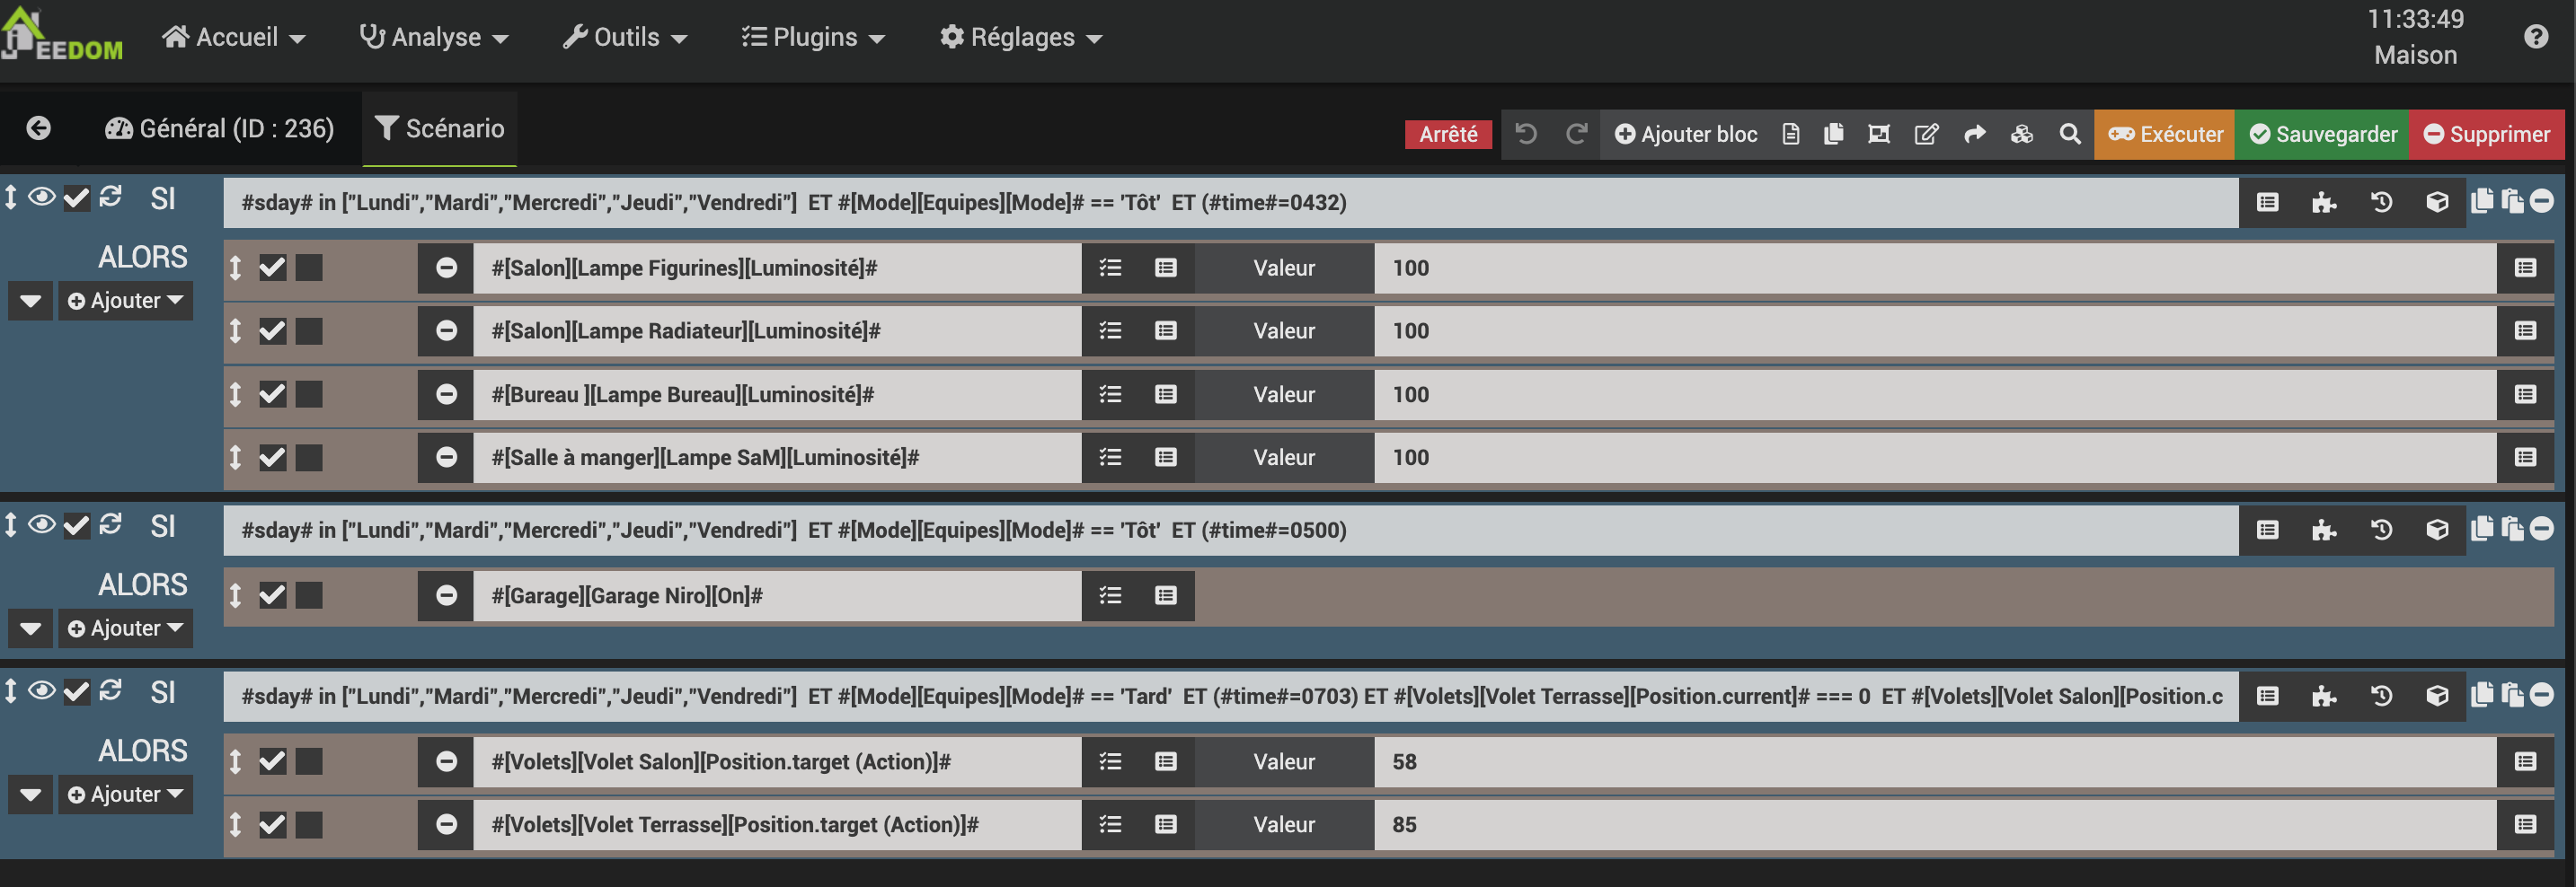Viewport: 2576px width, 887px height.
Task: Switch to the Général (ID : 236) tab
Action: [219, 129]
